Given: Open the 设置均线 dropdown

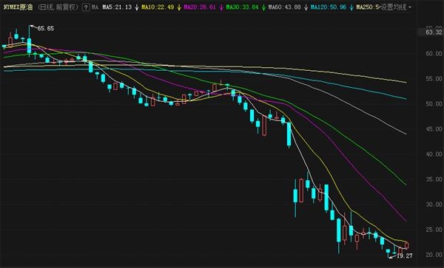Looking at the screenshot, I should (394, 7).
